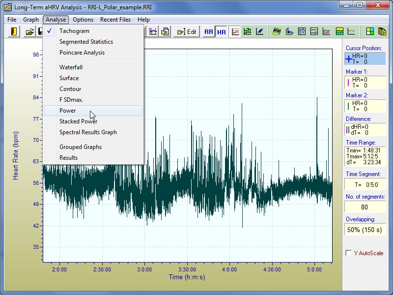This screenshot has width=393, height=295.
Task: Click the Segmented Statistics green icon
Action: [247, 31]
